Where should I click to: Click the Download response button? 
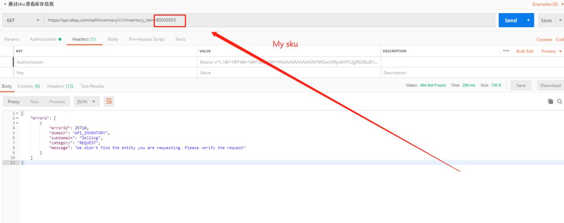tap(550, 85)
